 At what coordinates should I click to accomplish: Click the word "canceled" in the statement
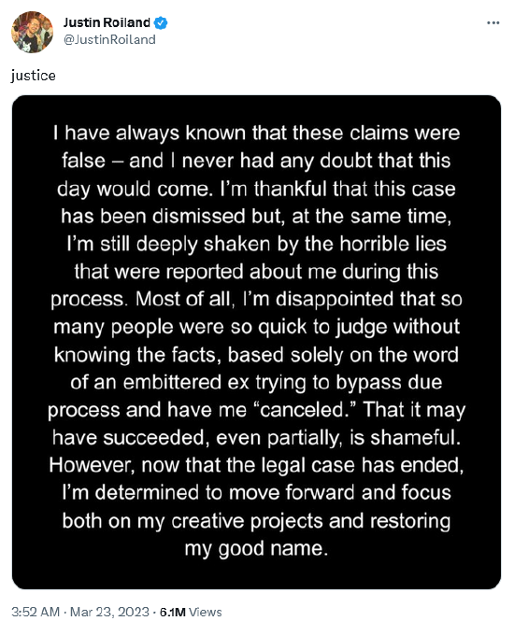pos(303,410)
